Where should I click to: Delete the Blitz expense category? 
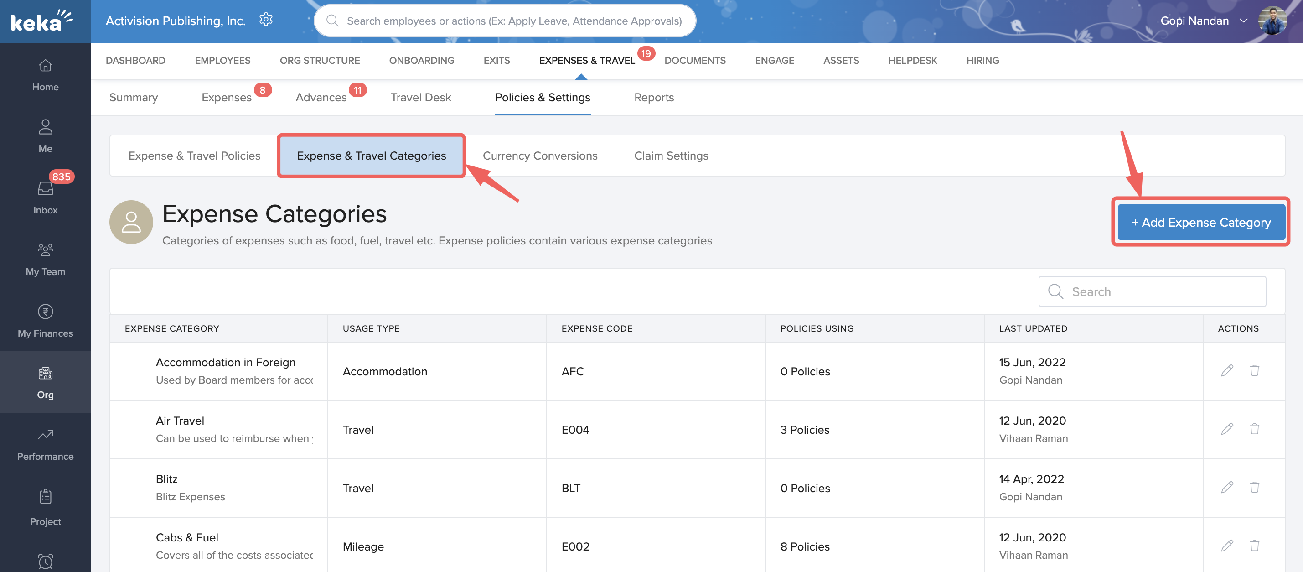coord(1254,488)
